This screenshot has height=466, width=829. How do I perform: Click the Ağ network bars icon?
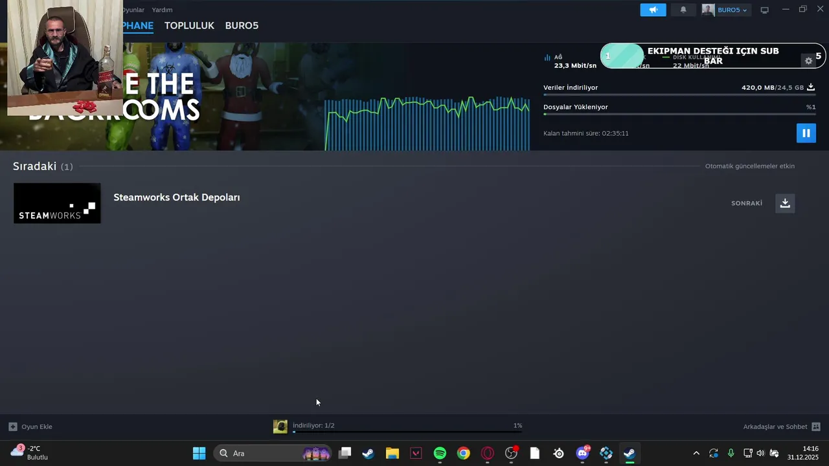tap(547, 58)
